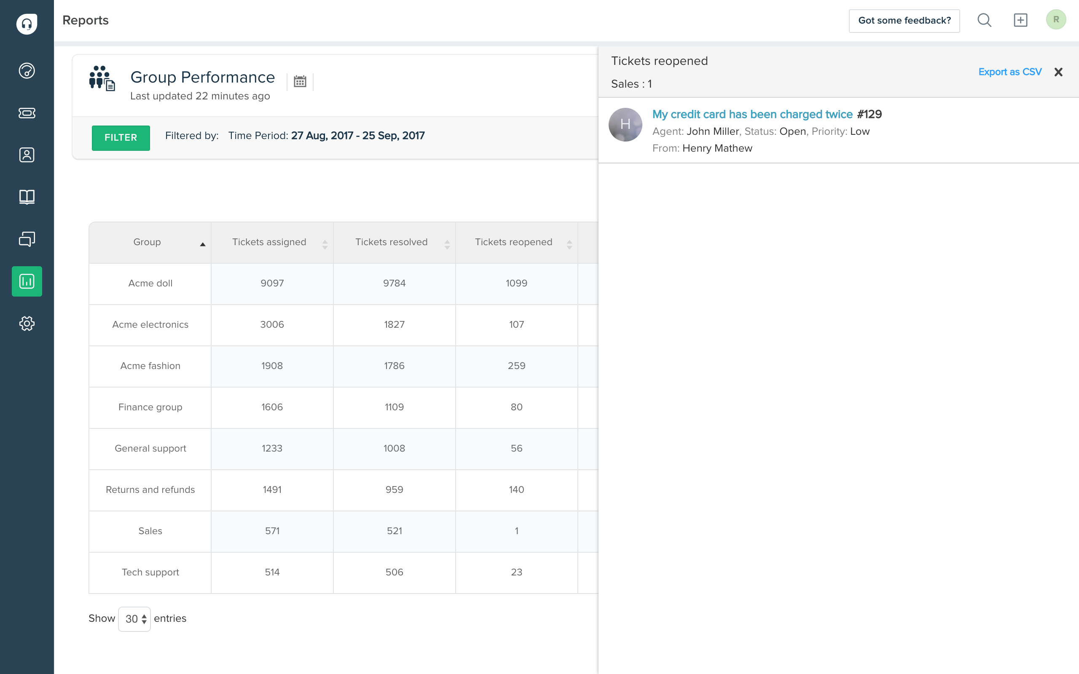
Task: Open the Reports icon in sidebar
Action: point(27,281)
